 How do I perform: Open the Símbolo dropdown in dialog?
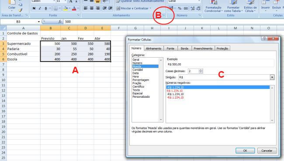point(272,77)
